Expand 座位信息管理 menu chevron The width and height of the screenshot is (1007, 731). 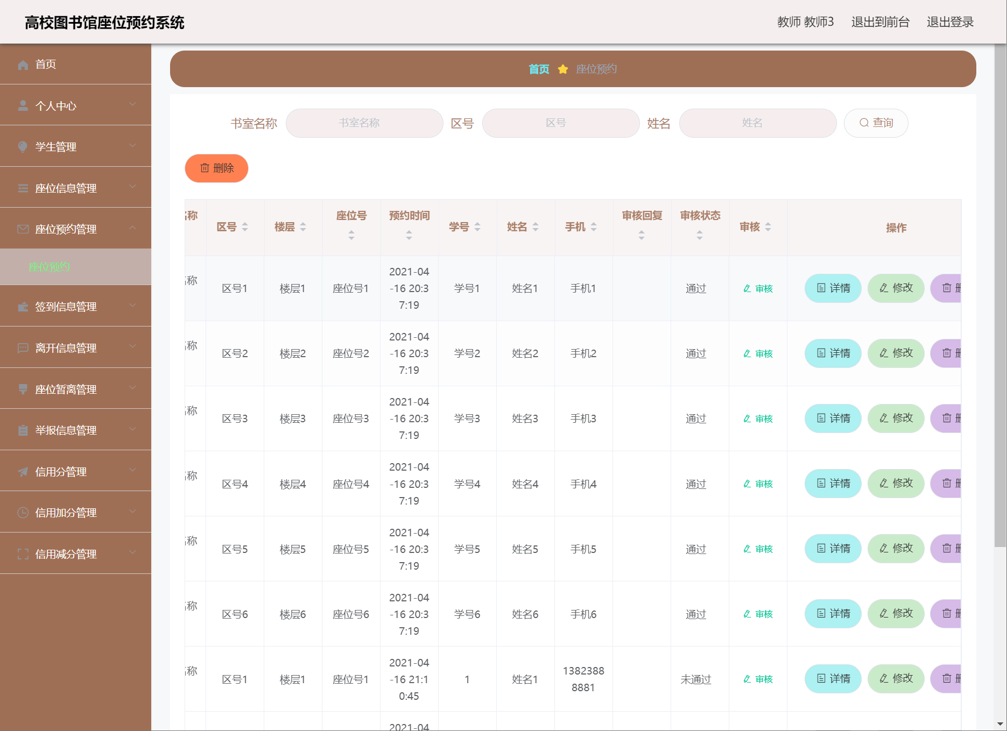point(132,187)
